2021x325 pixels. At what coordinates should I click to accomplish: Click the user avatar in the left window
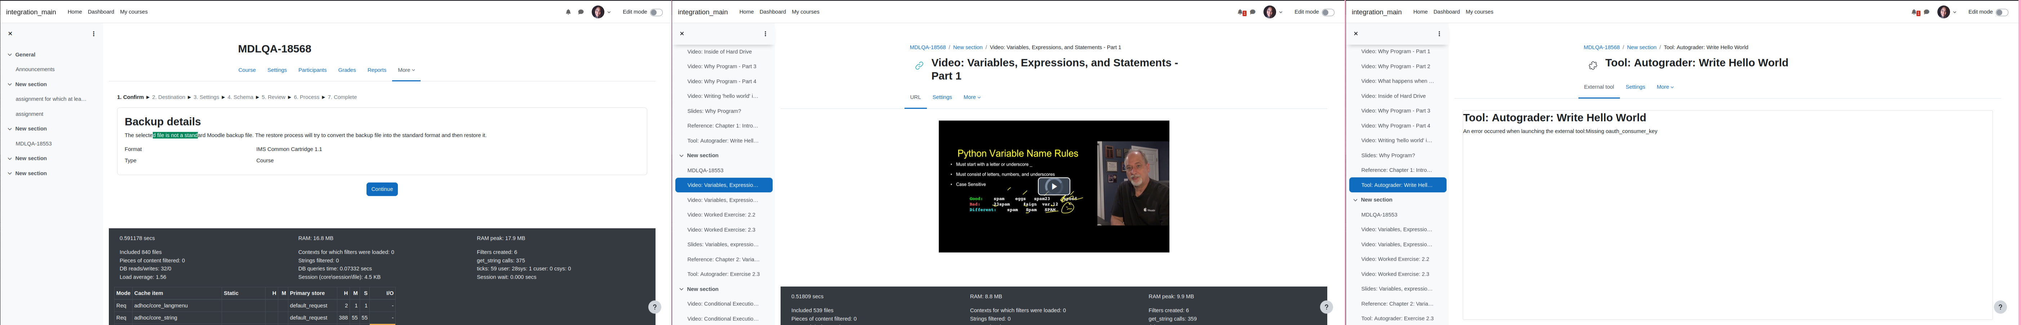598,12
